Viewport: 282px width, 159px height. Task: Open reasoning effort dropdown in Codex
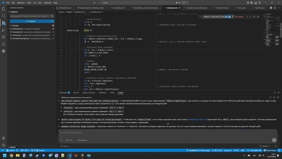pos(83,140)
